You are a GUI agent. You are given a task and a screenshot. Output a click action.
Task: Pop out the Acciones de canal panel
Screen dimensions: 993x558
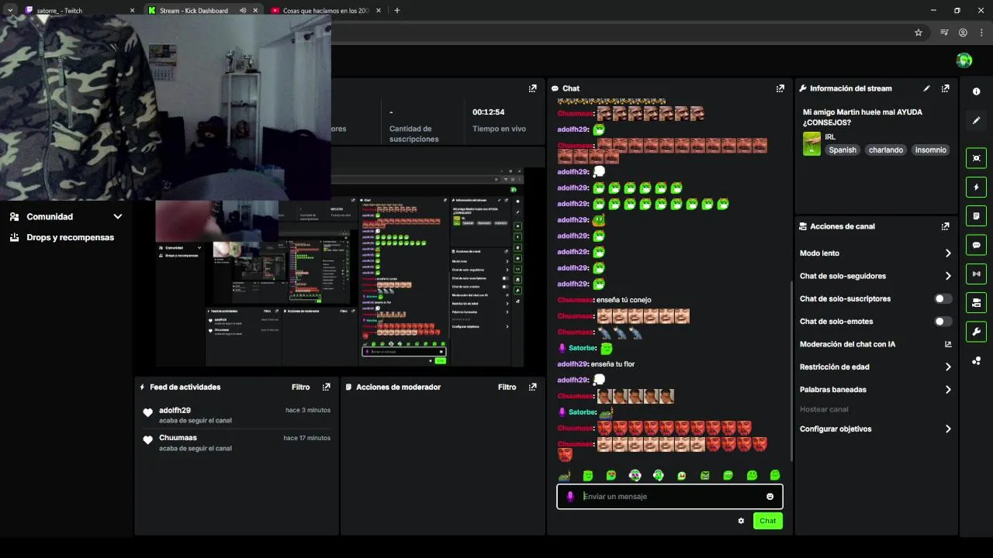pos(945,226)
